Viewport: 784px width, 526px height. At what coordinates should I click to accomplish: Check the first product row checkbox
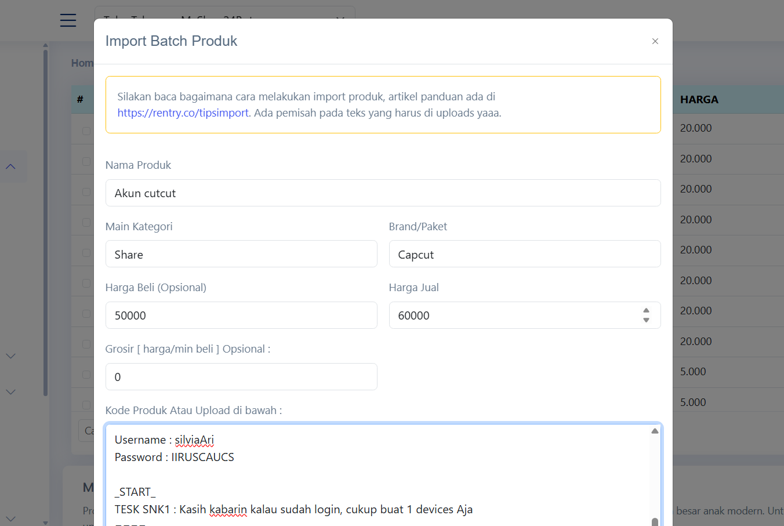[86, 130]
